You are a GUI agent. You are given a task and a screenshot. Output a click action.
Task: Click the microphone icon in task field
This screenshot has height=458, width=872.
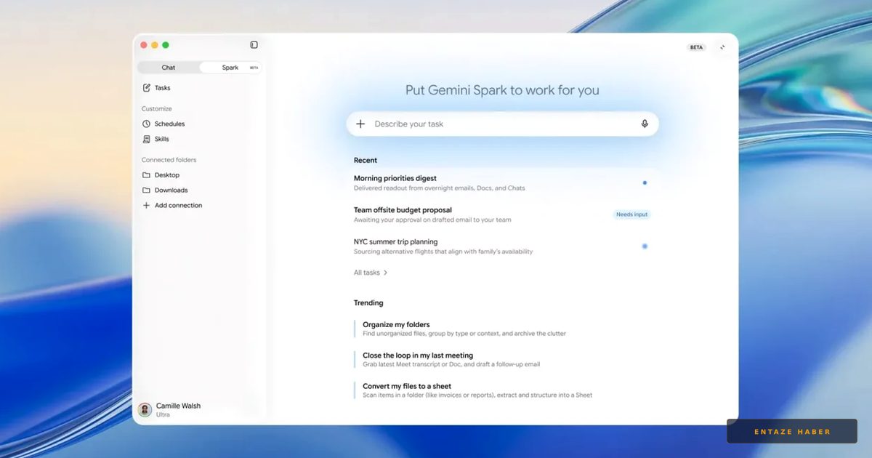point(645,124)
